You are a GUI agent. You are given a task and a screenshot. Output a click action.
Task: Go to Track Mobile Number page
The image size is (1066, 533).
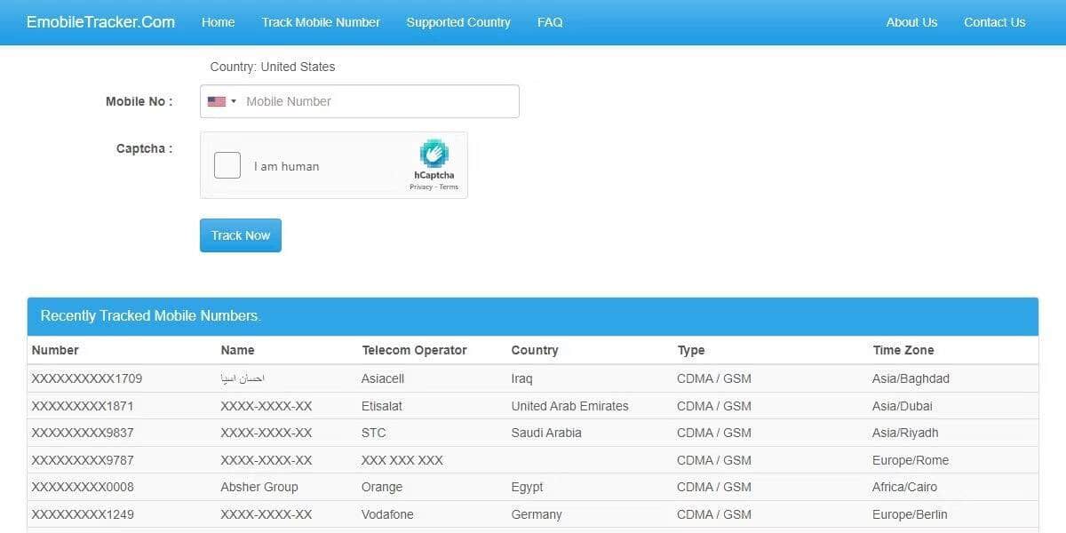(321, 22)
